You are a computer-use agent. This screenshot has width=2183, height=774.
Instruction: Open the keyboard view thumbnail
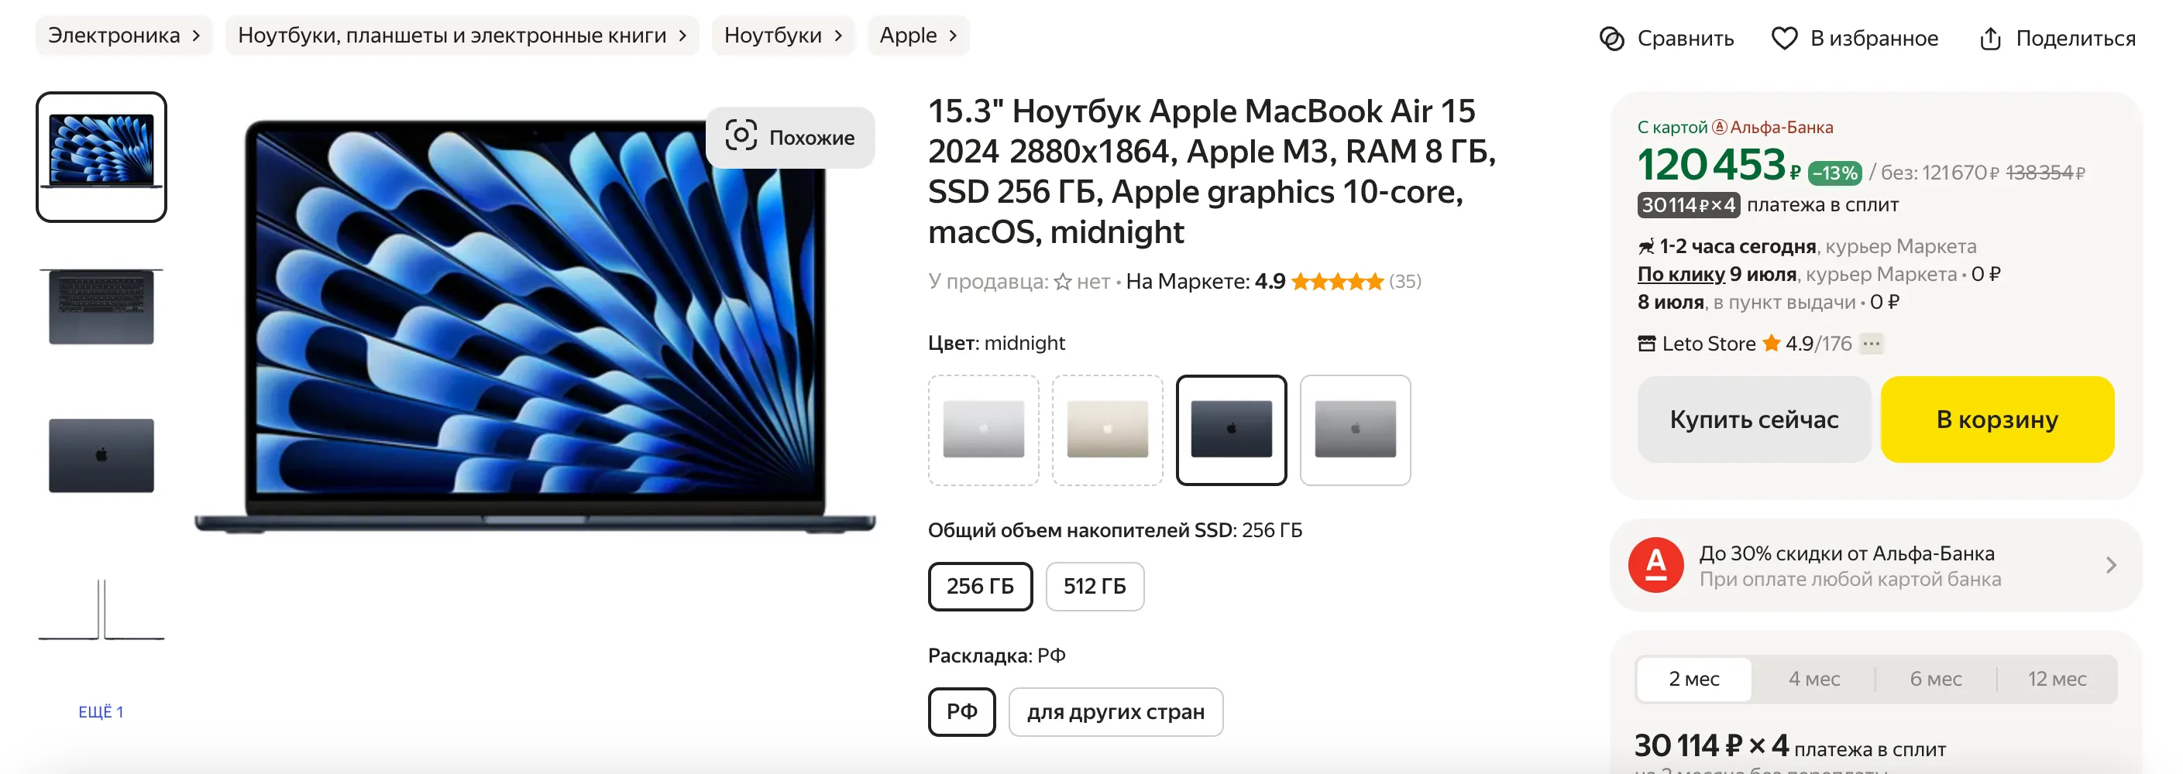[101, 306]
